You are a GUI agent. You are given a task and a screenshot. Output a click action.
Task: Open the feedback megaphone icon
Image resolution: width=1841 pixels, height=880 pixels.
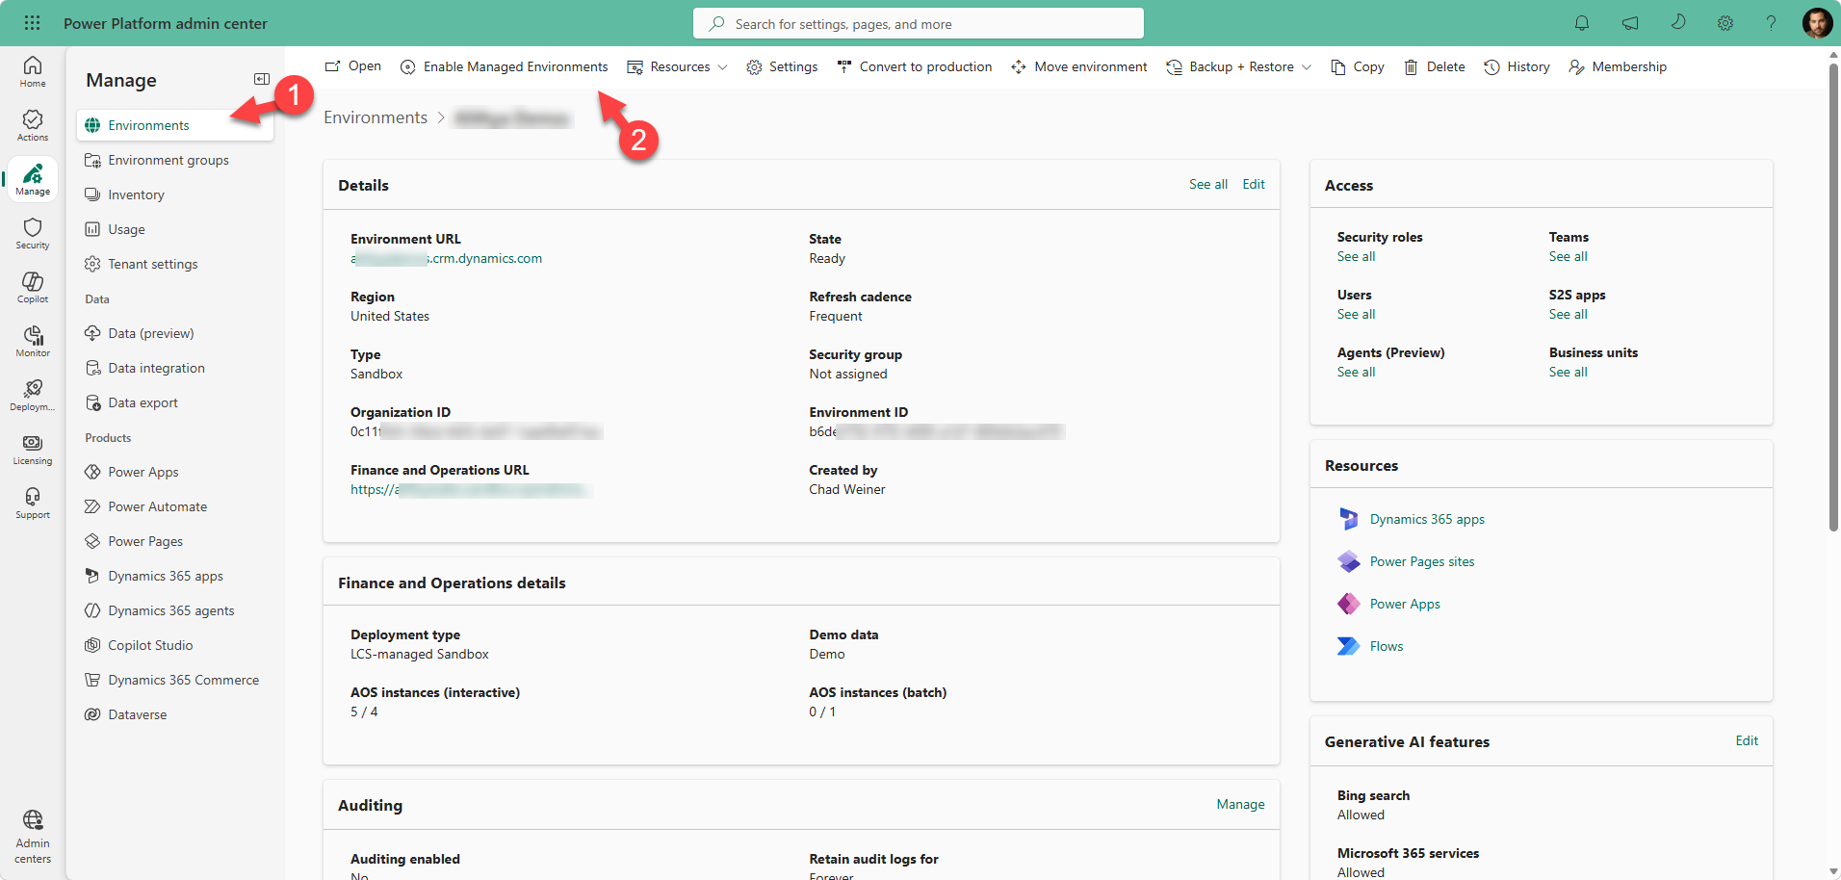(1630, 23)
